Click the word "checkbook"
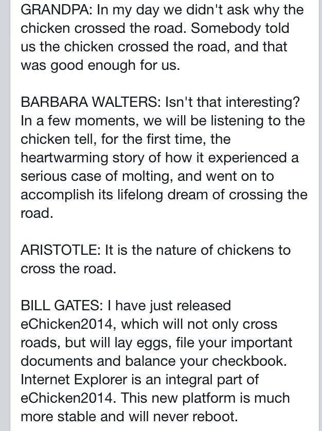The image size is (322, 431). [x=241, y=361]
